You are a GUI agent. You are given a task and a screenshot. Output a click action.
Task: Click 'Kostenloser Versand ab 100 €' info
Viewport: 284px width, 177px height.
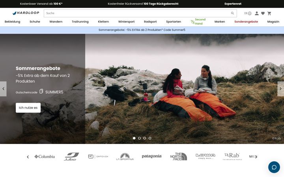coord(41,4)
